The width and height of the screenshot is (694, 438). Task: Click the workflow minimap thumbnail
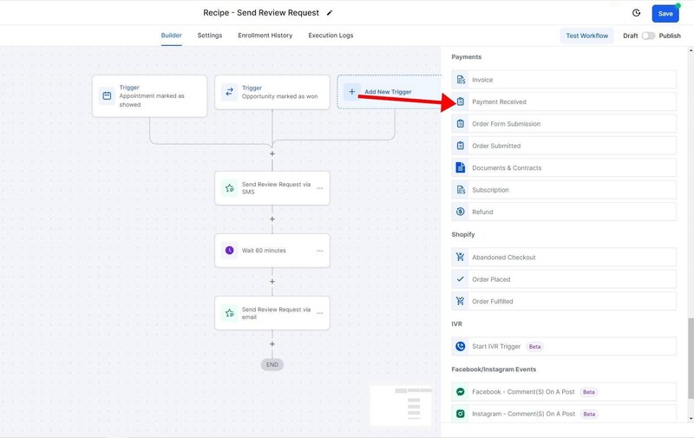[401, 406]
